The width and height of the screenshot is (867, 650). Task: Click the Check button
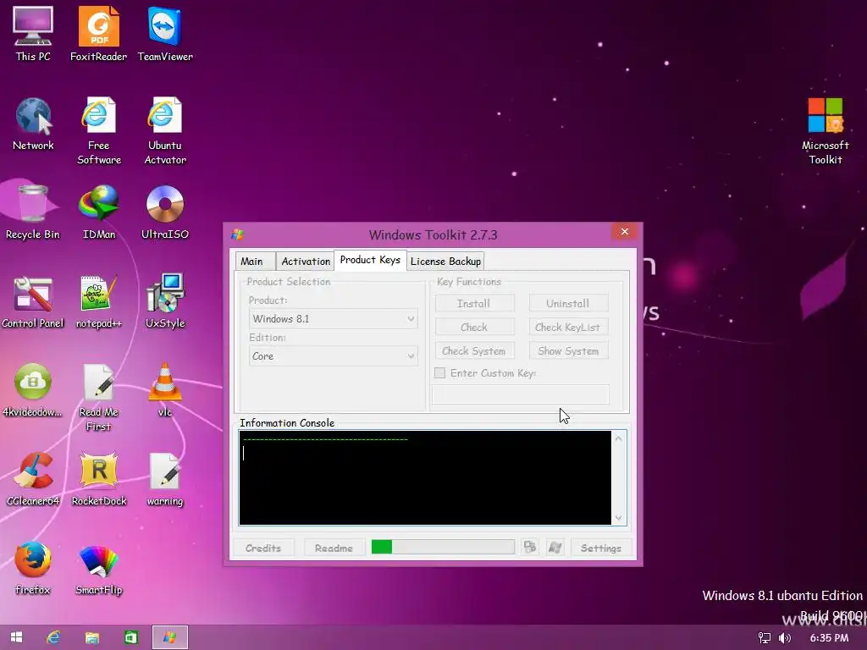tap(474, 328)
